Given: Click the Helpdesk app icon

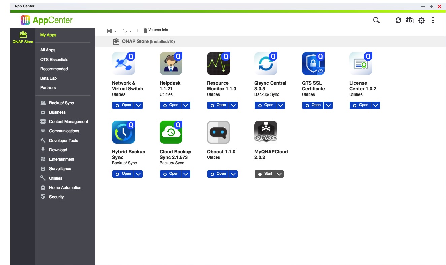Looking at the screenshot, I should pos(171,64).
